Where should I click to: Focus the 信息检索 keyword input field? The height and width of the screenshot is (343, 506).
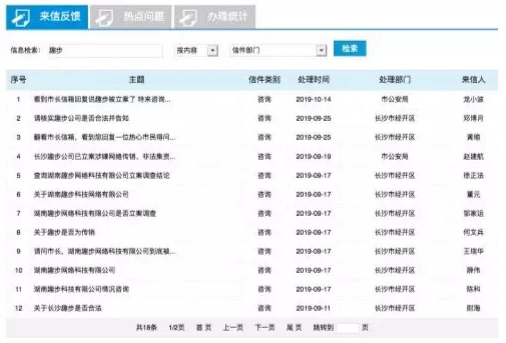105,50
